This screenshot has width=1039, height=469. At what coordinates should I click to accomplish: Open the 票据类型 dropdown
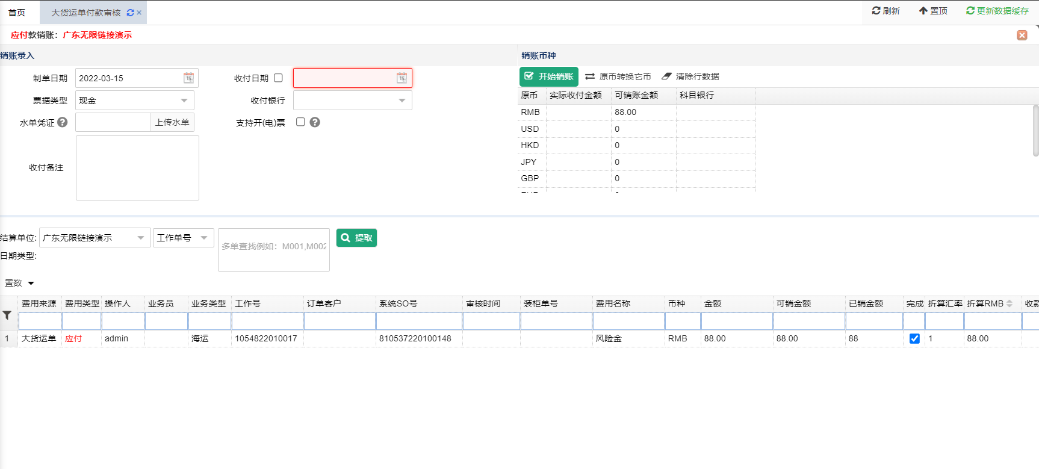(x=184, y=101)
